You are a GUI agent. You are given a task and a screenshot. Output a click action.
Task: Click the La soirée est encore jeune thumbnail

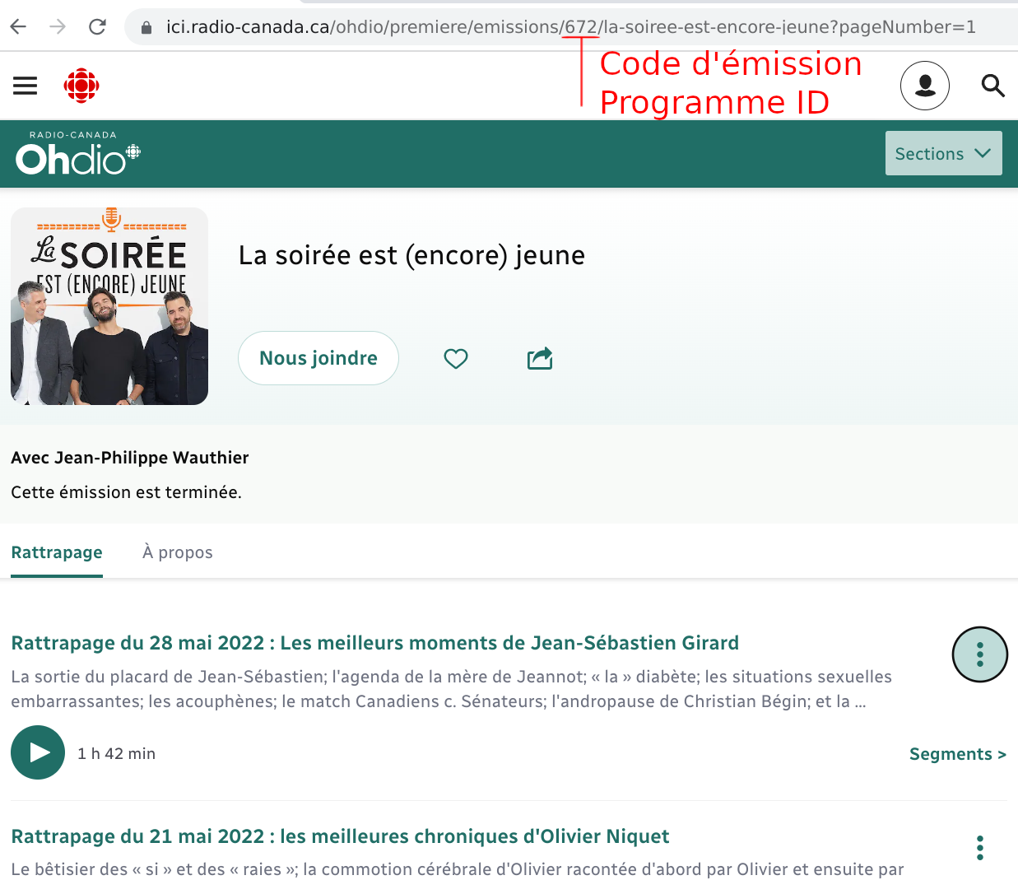pyautogui.click(x=109, y=306)
